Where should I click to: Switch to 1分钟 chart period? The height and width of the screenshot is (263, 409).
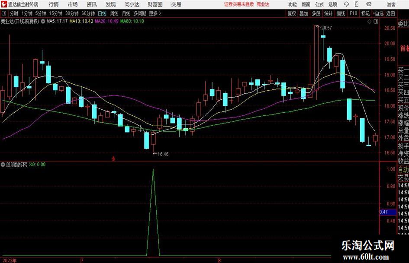click(27, 13)
